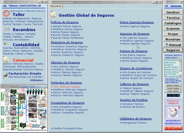Click the Recambios parts icon
Image resolution: width=184 pixels, height=133 pixels.
6,29
